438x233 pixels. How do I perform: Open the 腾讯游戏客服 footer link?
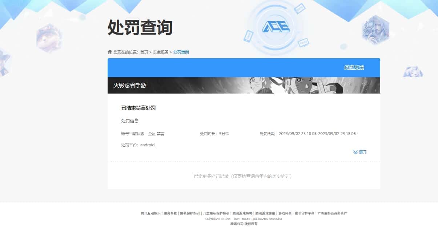coord(265,213)
